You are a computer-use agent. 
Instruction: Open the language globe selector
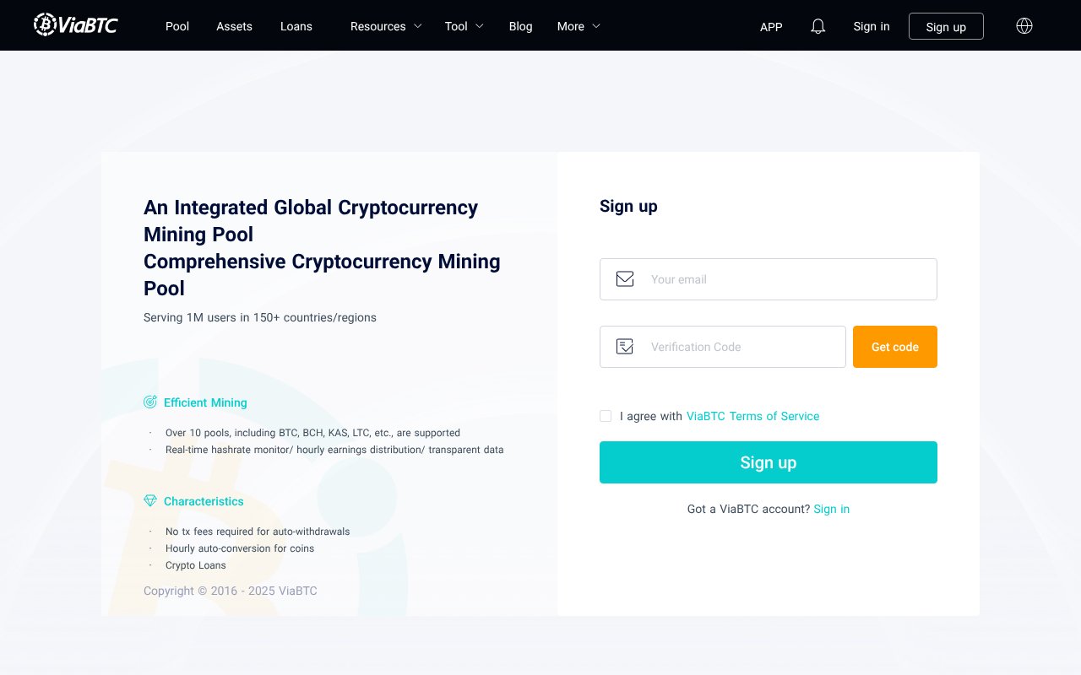click(x=1024, y=26)
